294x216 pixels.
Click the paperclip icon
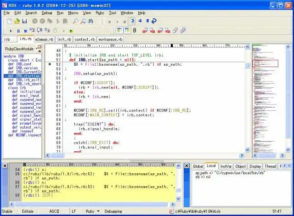[x=135, y=30]
